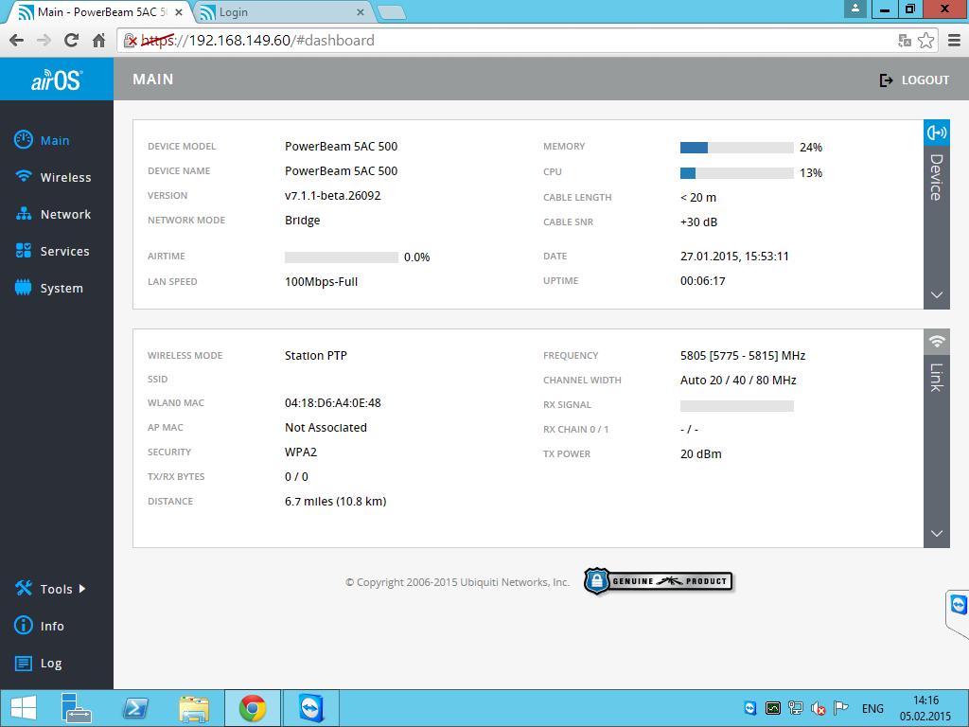969x727 pixels.
Task: Click the ENG language indicator
Action: [872, 708]
